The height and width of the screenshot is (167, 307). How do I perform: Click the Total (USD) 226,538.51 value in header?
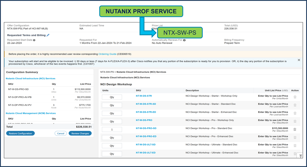pyautogui.click(x=231, y=29)
